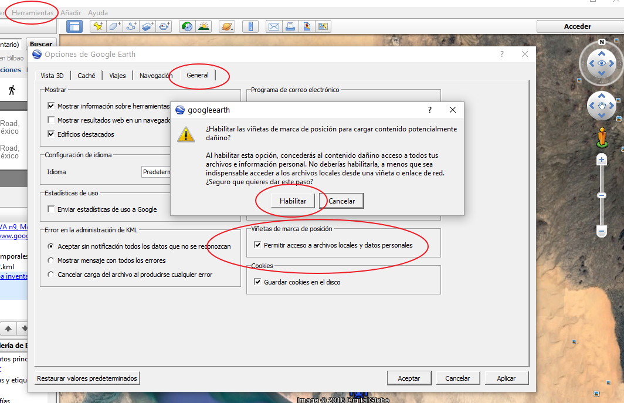Open the Herramientas menu

click(x=32, y=13)
